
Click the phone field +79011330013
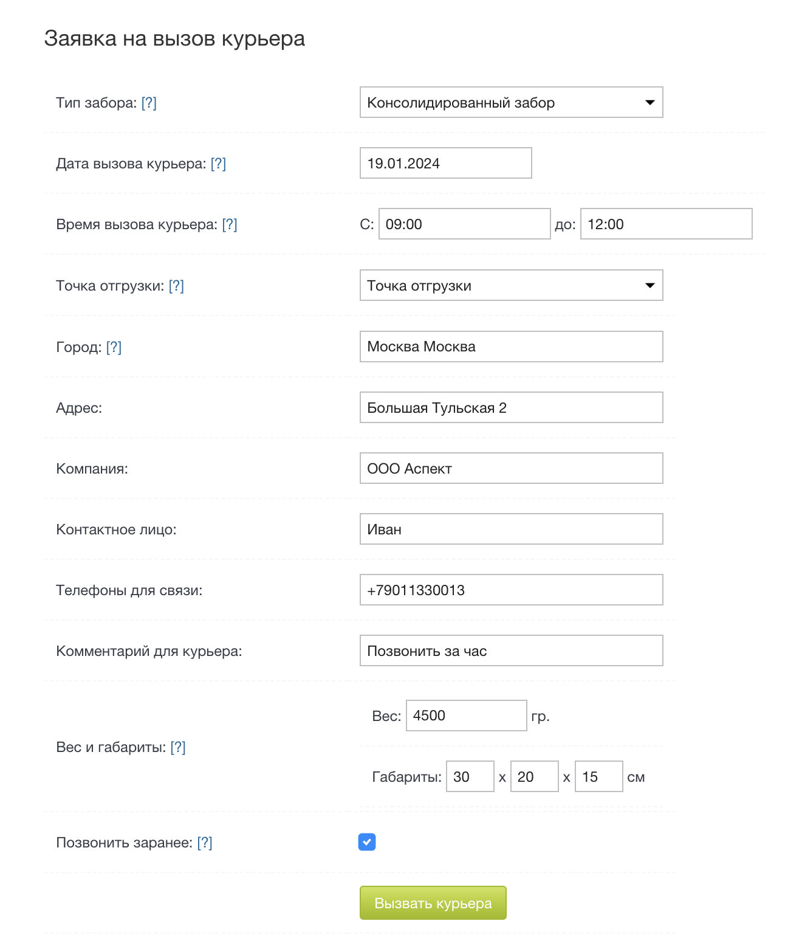coord(511,590)
